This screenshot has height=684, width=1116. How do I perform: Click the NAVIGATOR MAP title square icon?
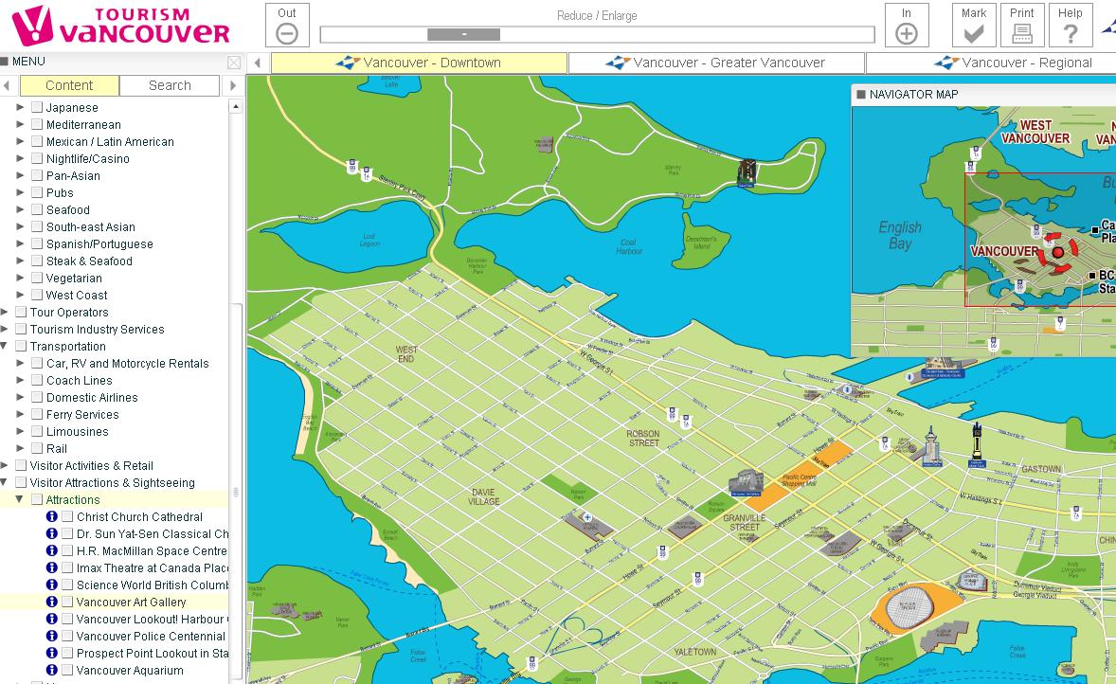[860, 94]
